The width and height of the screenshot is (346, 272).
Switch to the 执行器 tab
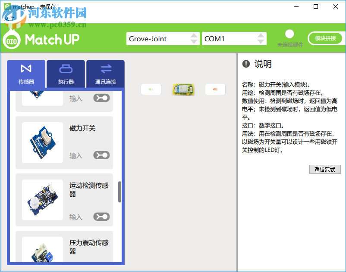(x=66, y=74)
